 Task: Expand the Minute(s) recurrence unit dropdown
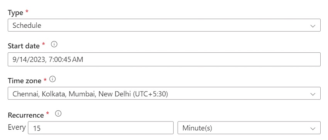pos(249,128)
